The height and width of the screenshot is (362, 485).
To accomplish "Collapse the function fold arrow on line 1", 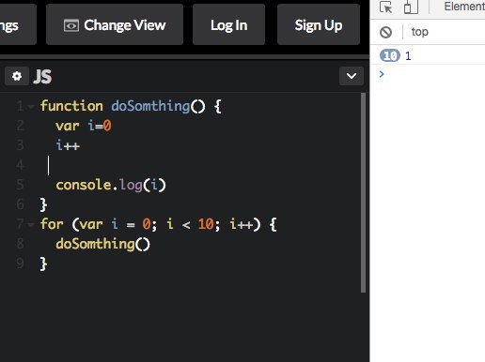I will point(31,107).
